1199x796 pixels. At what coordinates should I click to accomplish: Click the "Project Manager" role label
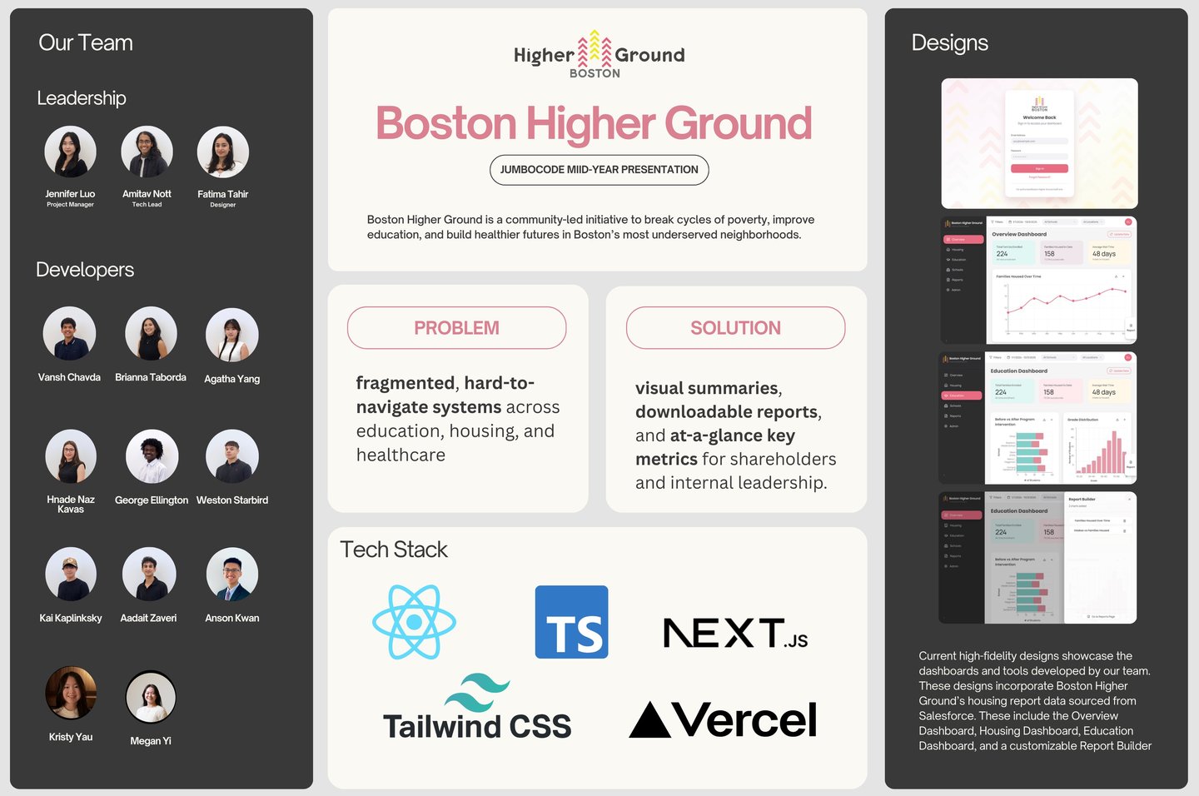pyautogui.click(x=70, y=205)
